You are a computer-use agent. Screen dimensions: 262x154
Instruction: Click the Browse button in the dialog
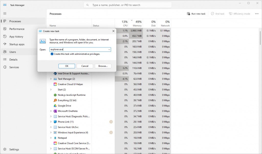pos(103,66)
